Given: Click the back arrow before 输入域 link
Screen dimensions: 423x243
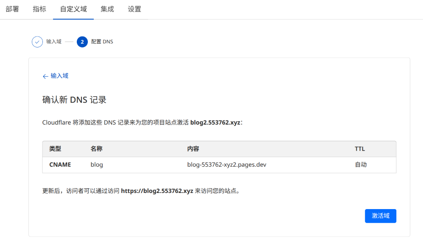Looking at the screenshot, I should (x=45, y=76).
